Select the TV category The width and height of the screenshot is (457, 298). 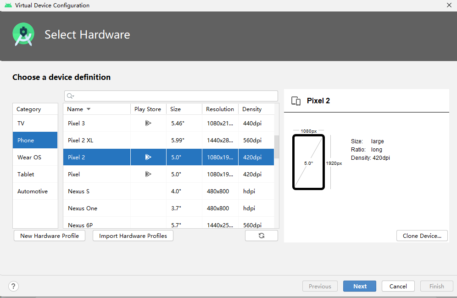click(x=35, y=124)
